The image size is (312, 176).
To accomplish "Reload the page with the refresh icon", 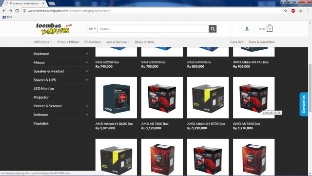I will coord(17,11).
